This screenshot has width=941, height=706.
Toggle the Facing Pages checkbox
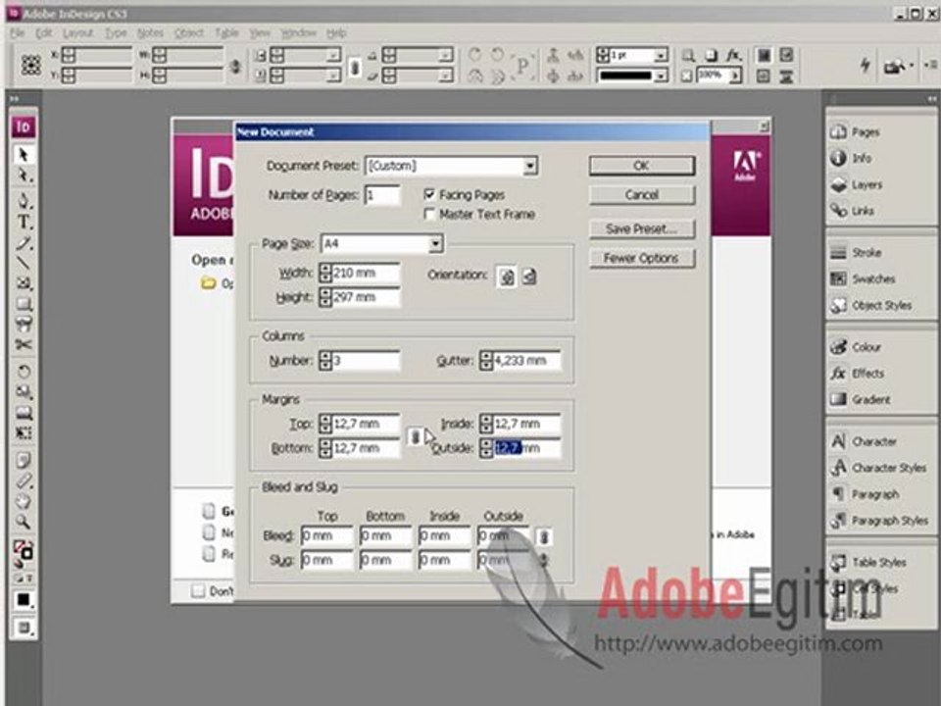[x=429, y=194]
